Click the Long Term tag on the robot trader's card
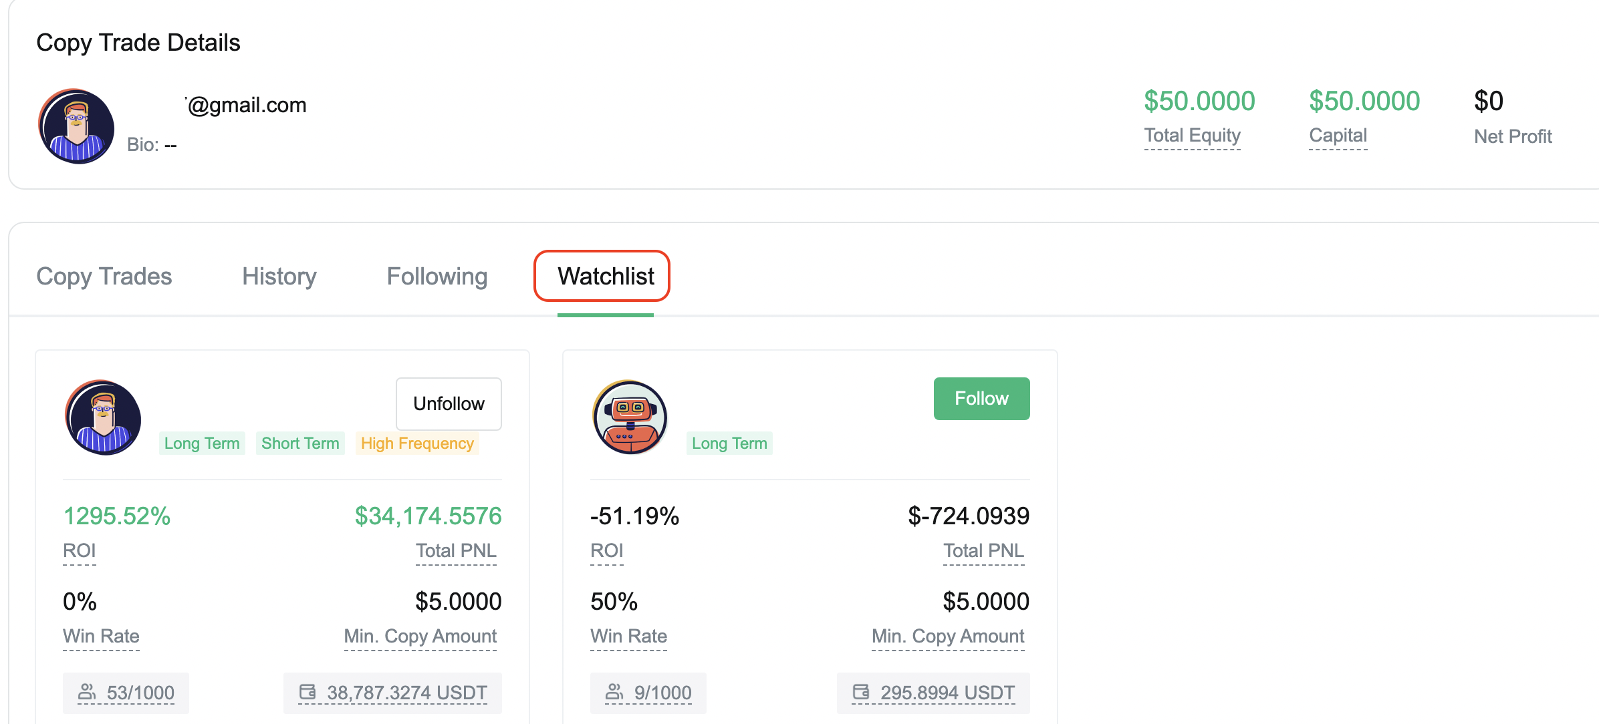Image resolution: width=1599 pixels, height=724 pixels. [729, 443]
